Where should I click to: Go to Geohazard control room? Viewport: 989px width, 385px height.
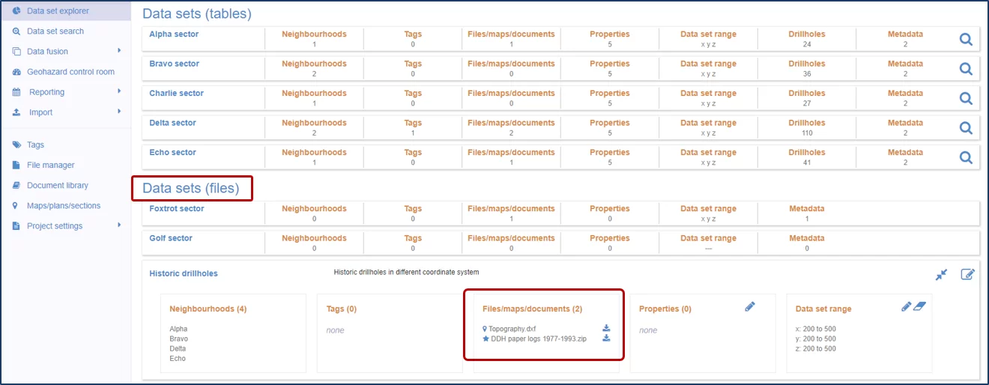70,72
